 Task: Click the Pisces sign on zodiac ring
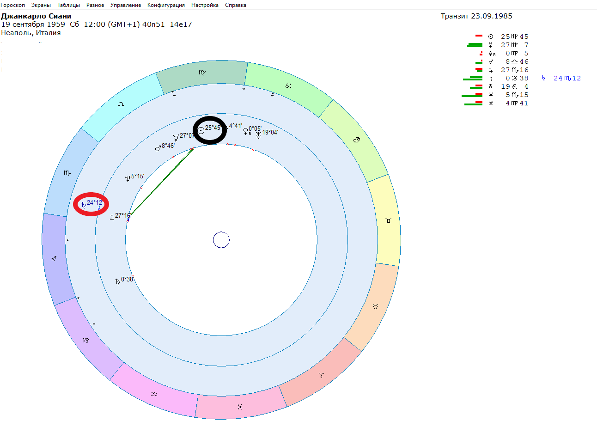click(239, 407)
